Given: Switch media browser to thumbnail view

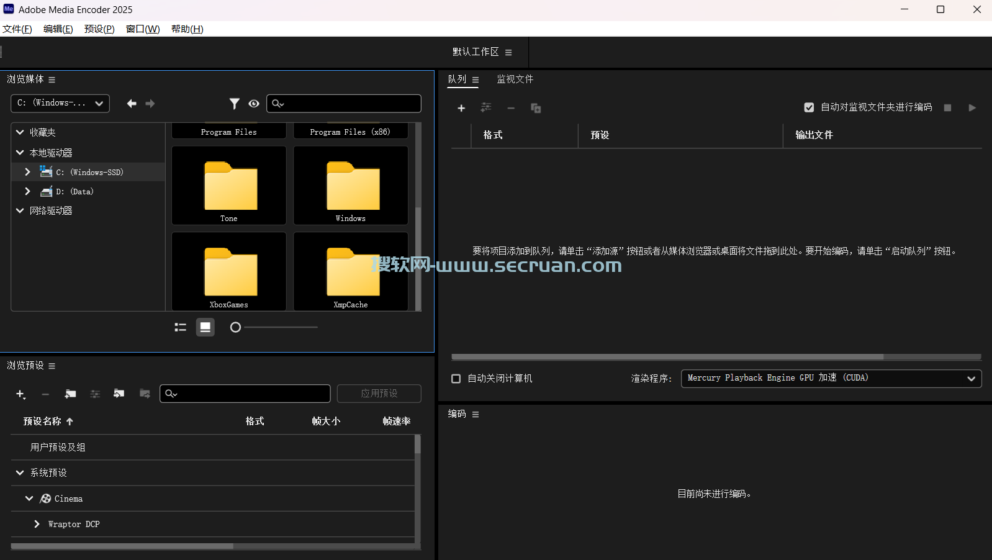Looking at the screenshot, I should pyautogui.click(x=205, y=327).
